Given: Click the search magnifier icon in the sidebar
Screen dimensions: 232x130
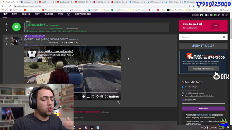Looking at the screenshot, I should click(x=224, y=37).
